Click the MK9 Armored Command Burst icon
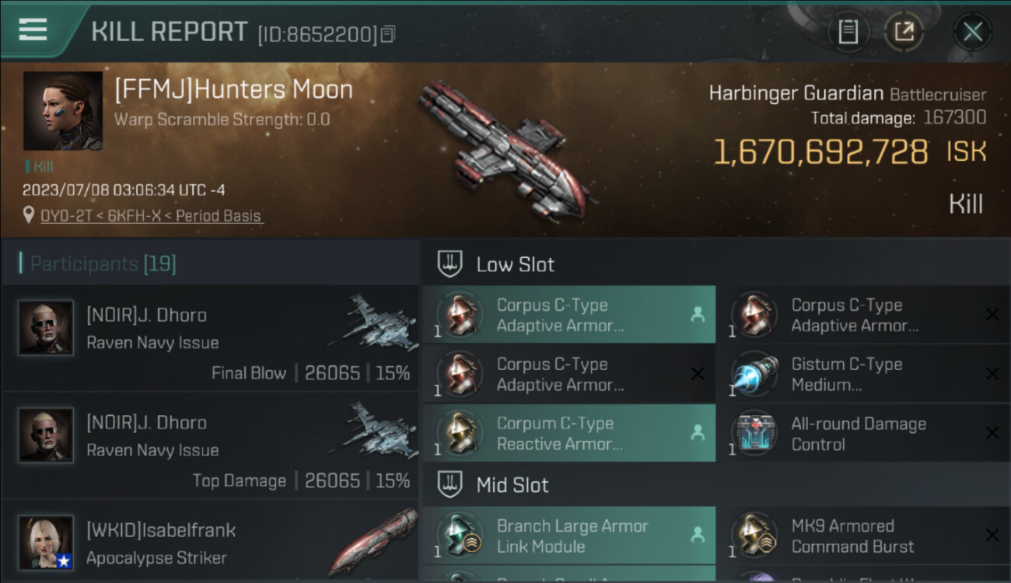This screenshot has width=1011, height=583. coord(755,536)
